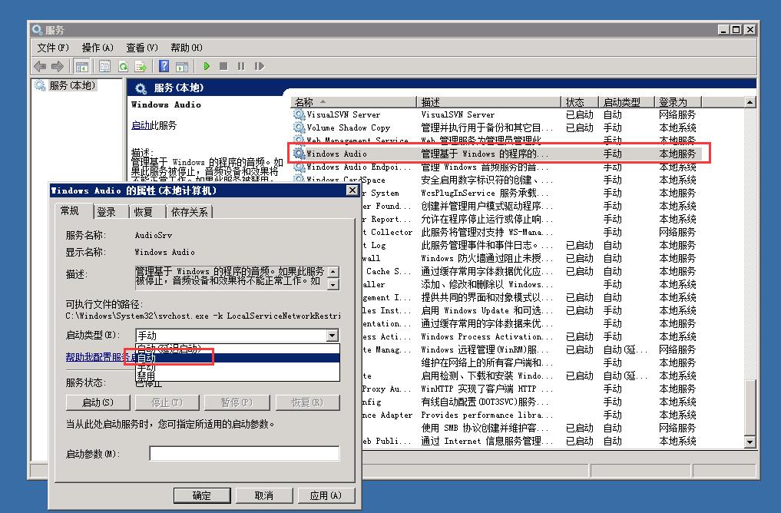Select the Windows Audio service row
This screenshot has height=513, width=781.
coord(498,154)
